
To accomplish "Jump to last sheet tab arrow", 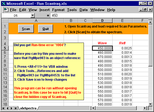I will tap(16, 108).
